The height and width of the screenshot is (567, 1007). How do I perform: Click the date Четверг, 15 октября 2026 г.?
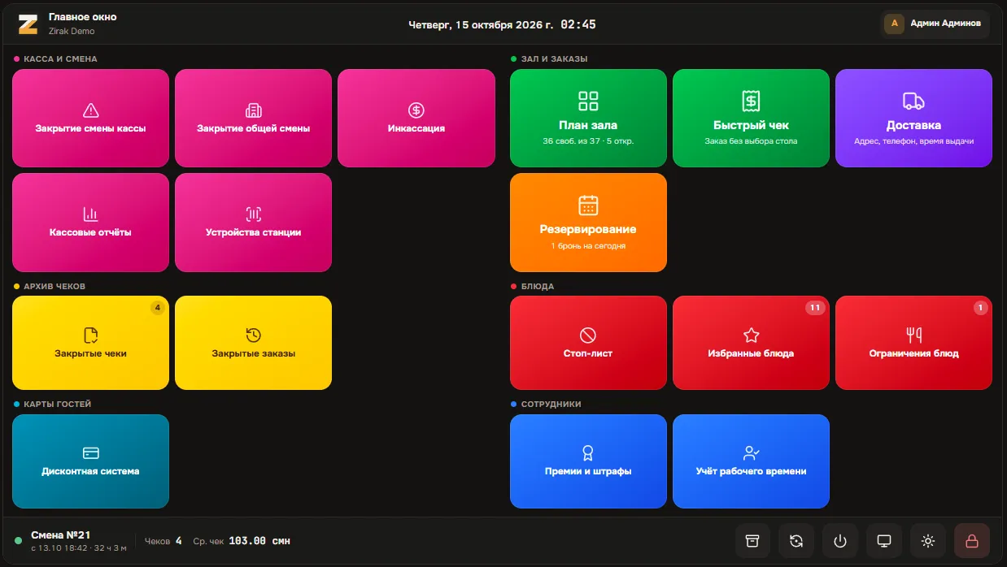[481, 24]
